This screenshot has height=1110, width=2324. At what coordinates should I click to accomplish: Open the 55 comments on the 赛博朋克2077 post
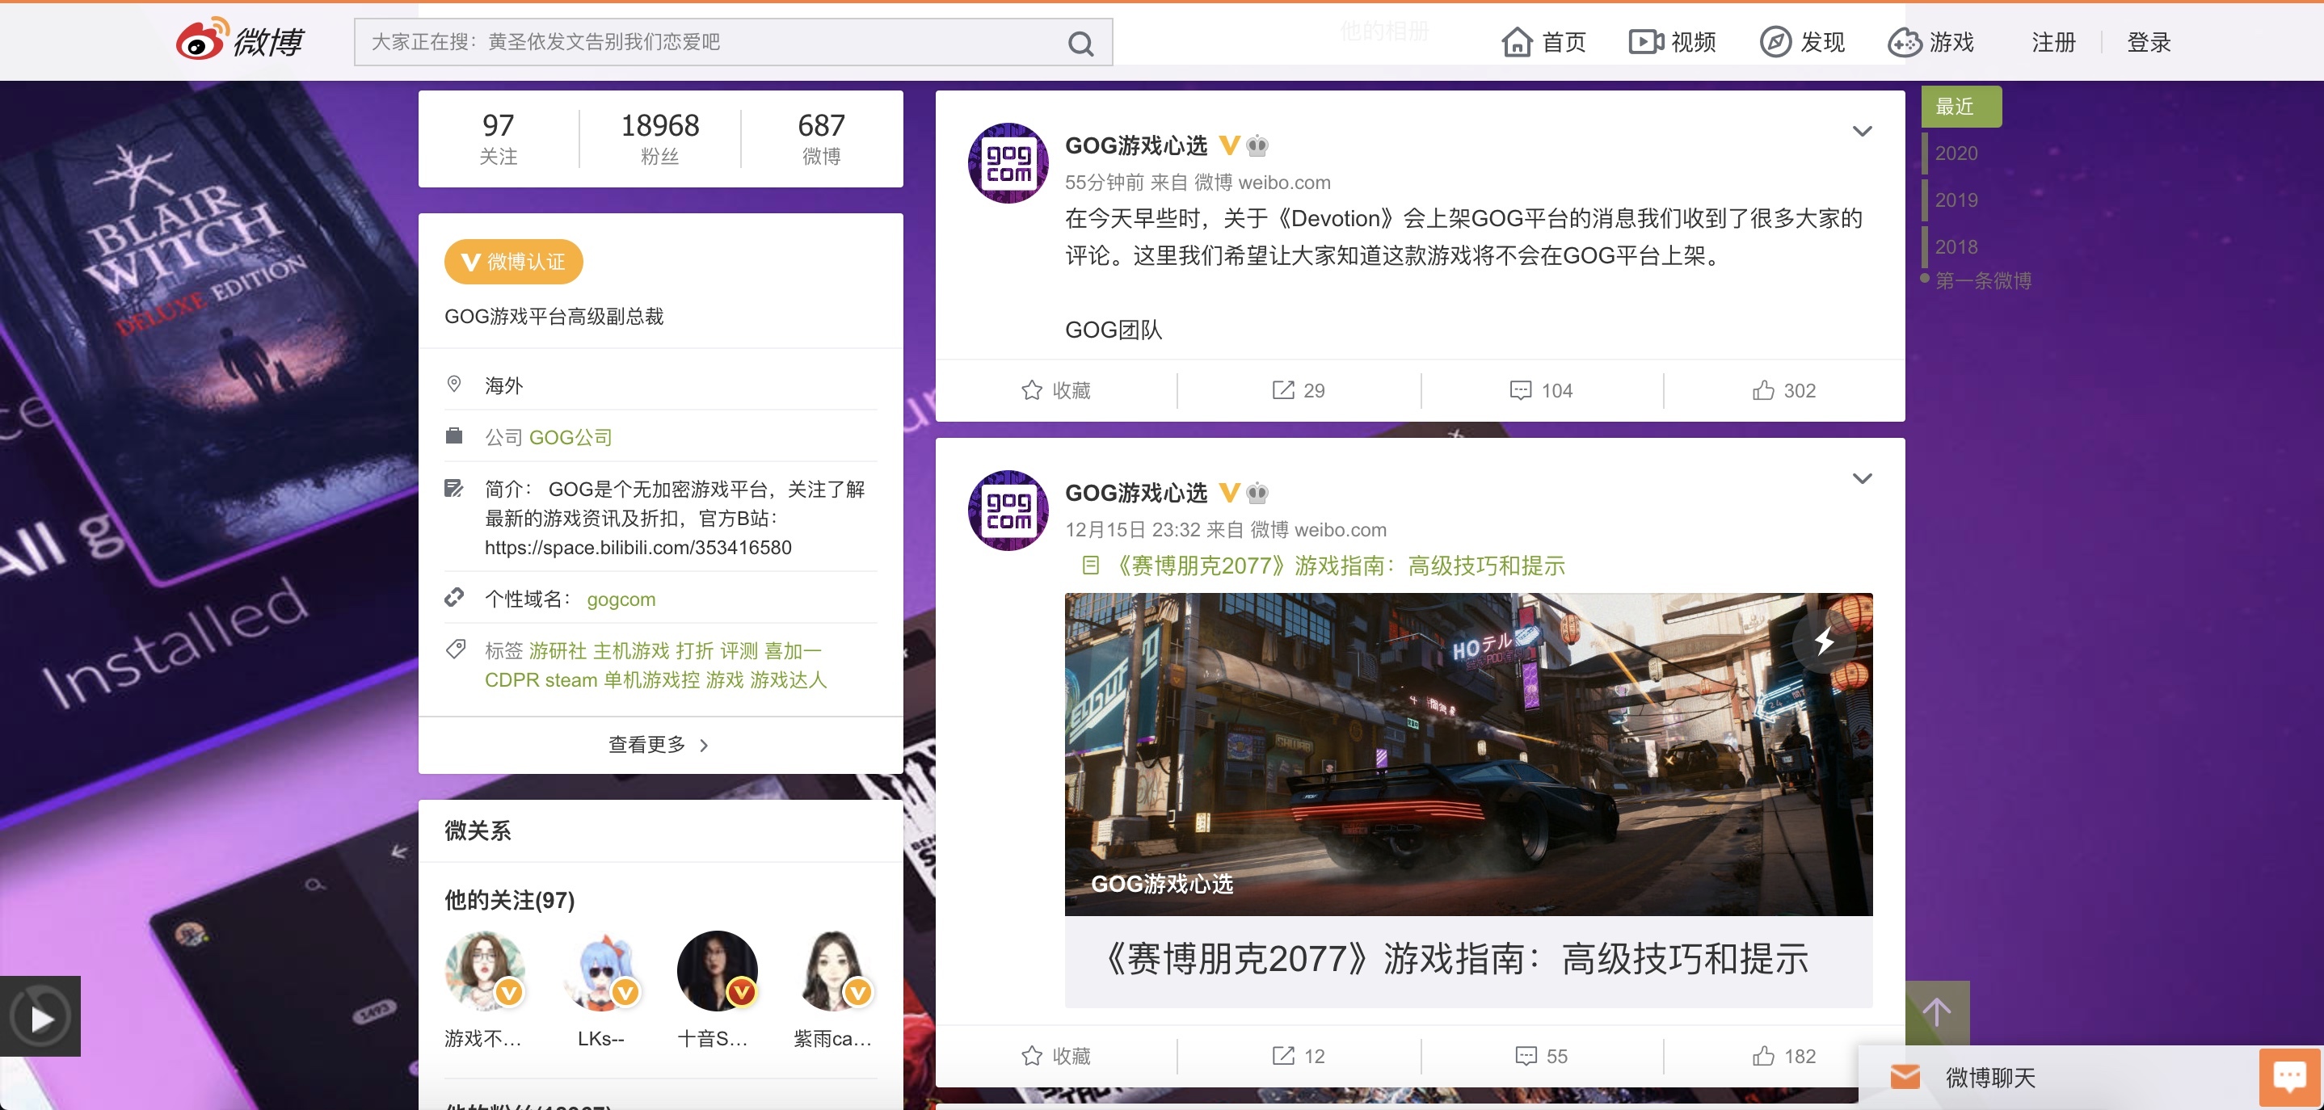point(1541,1056)
